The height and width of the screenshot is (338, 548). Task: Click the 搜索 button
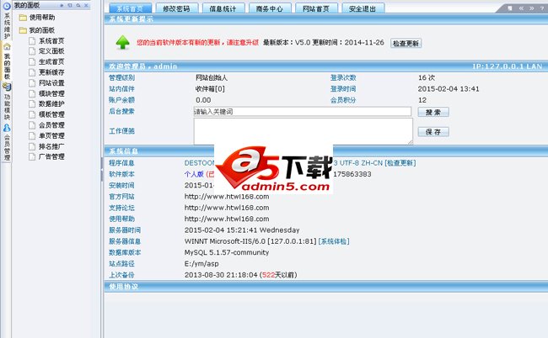433,112
